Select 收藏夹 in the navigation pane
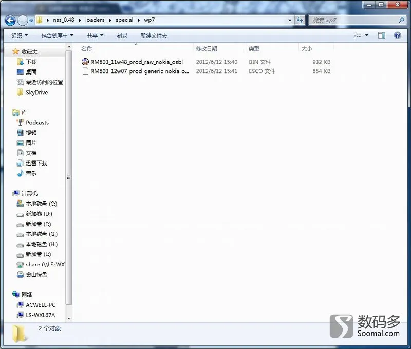This screenshot has height=349, width=411. 29,51
